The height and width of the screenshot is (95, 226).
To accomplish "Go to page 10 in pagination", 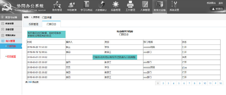I will [205, 83].
